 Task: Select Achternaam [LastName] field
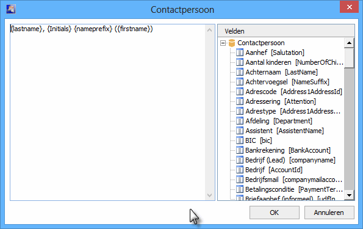click(x=281, y=72)
